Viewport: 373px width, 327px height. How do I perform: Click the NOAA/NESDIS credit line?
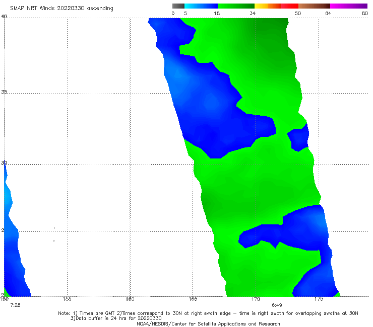click(x=208, y=324)
